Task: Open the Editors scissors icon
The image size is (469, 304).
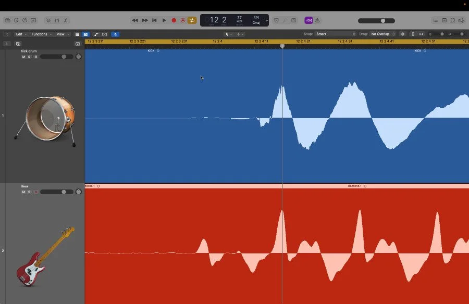Action: (66, 20)
